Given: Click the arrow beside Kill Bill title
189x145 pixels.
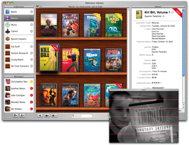Looking at the screenshot, I should coord(173,12).
